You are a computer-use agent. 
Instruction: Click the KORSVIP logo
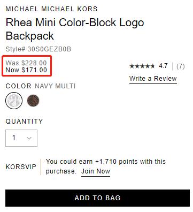pos(21,167)
